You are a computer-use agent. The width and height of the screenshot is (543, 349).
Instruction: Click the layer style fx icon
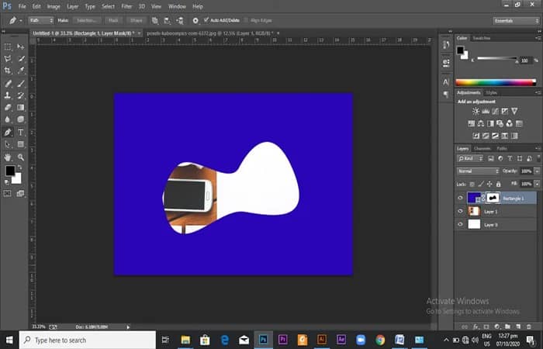coord(476,327)
